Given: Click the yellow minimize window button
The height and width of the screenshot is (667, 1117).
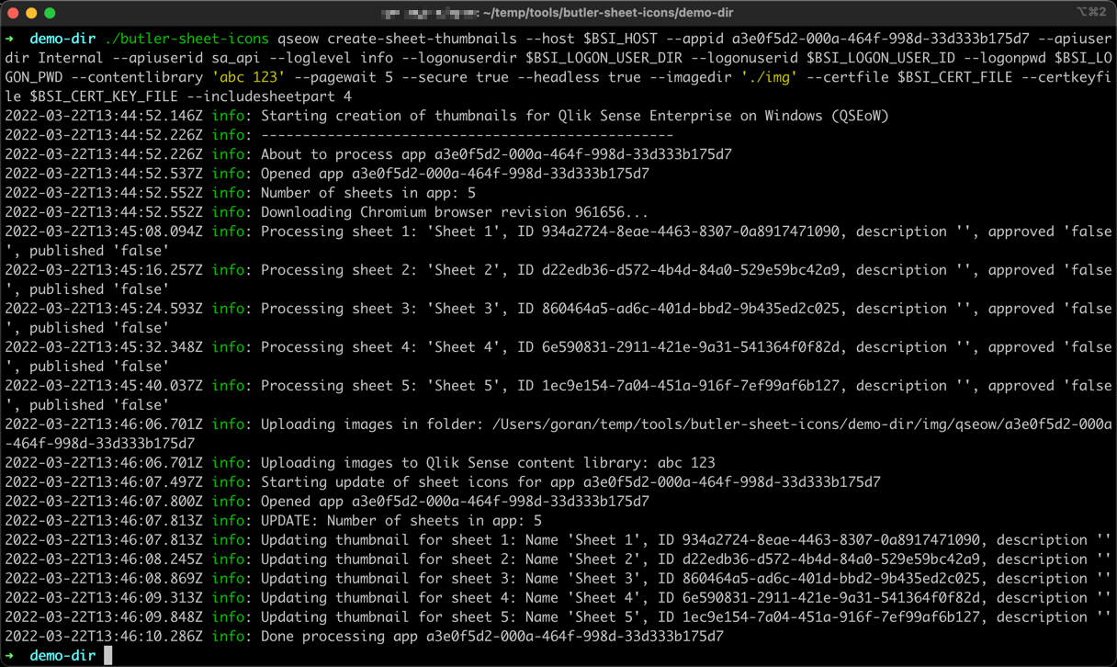Looking at the screenshot, I should coord(31,13).
